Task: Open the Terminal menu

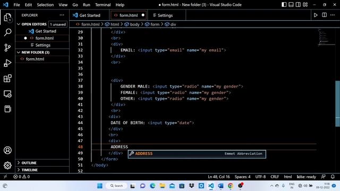Action: pos(103,5)
